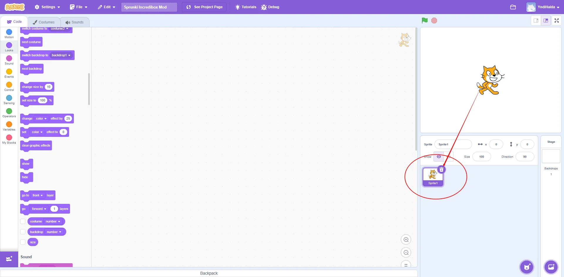The image size is (564, 277).
Task: Open the Settings menu
Action: click(x=47, y=7)
